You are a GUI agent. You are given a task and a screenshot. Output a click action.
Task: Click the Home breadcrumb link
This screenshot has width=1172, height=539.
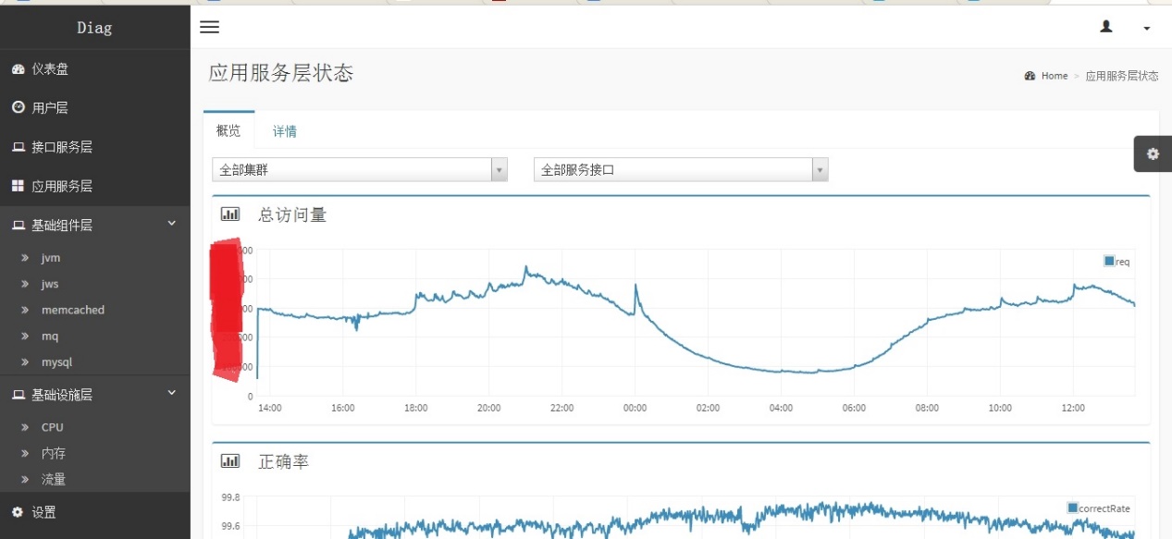(1054, 76)
